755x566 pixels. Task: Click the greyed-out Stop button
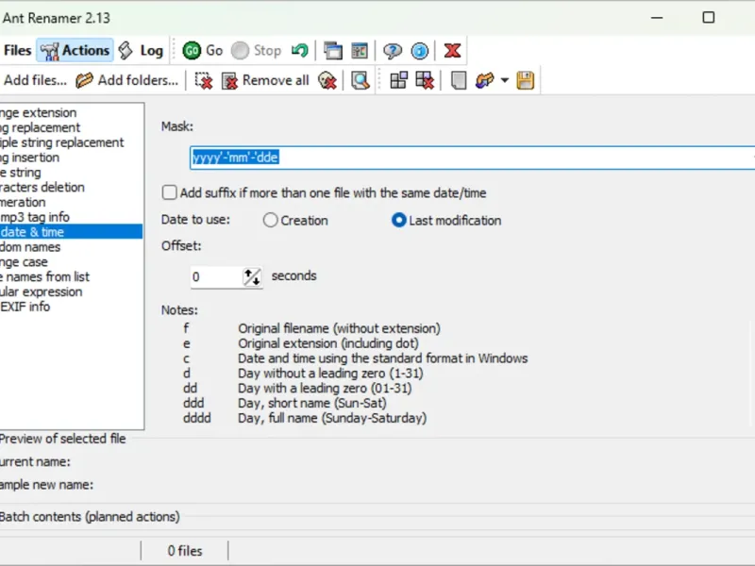coord(256,51)
